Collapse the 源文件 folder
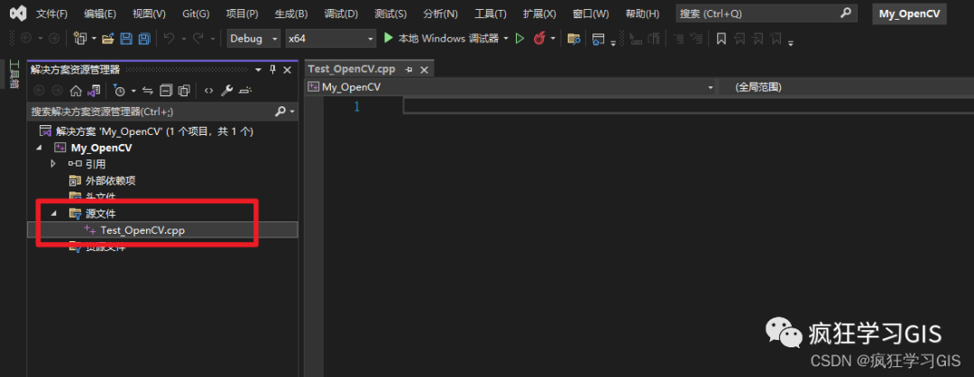The image size is (974, 377). (53, 213)
